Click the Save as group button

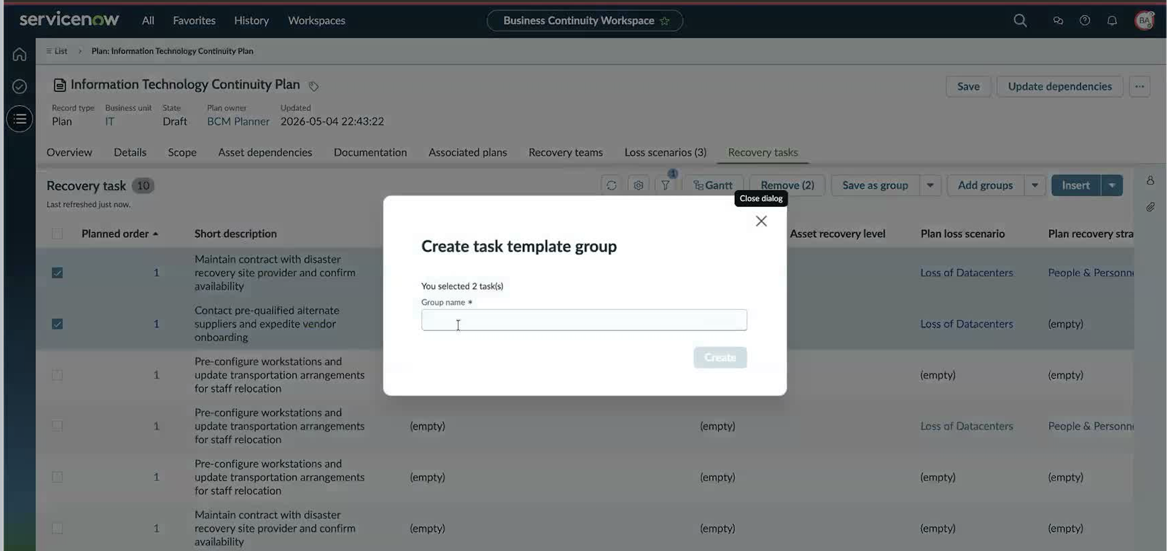[x=875, y=185]
